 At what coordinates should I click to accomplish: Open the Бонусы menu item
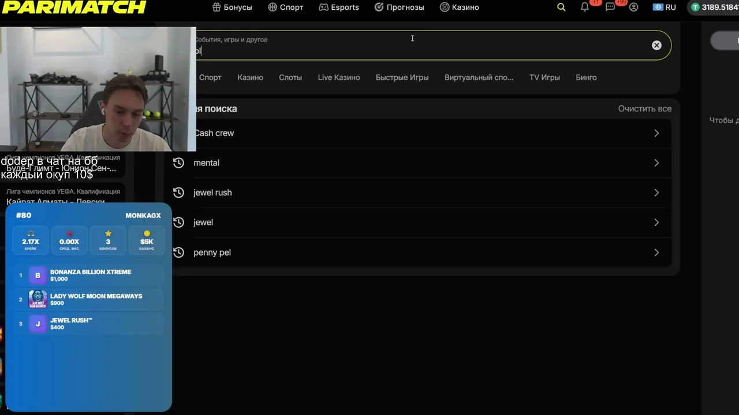[x=232, y=7]
